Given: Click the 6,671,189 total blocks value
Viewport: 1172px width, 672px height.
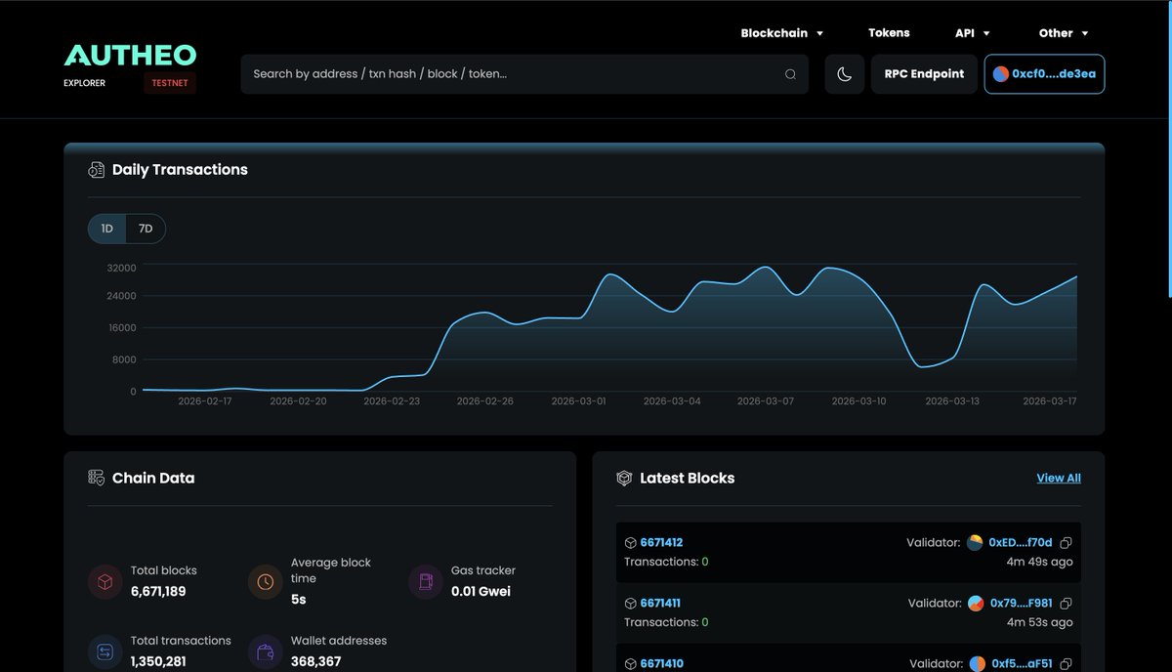Looking at the screenshot, I should coord(158,591).
